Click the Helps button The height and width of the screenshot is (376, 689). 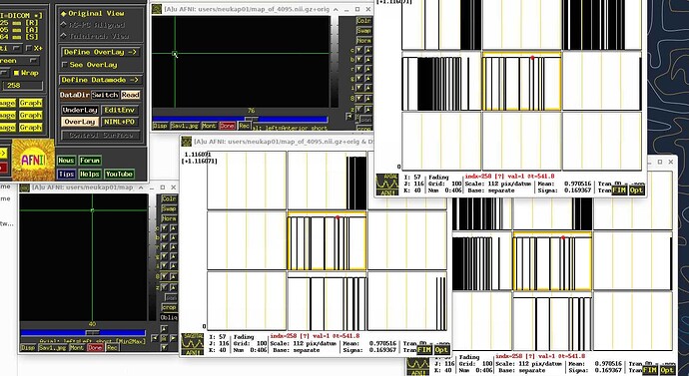[90, 175]
